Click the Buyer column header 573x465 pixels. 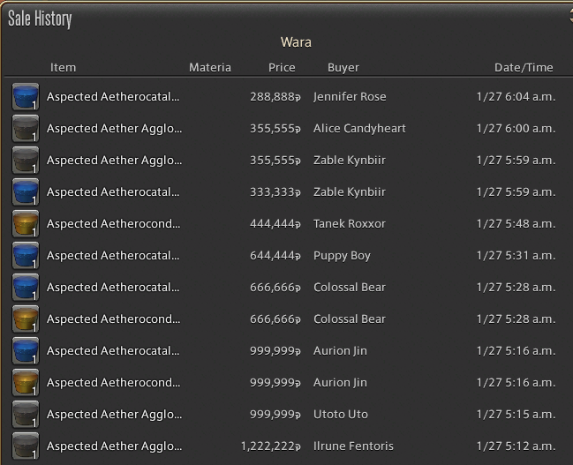pyautogui.click(x=343, y=68)
